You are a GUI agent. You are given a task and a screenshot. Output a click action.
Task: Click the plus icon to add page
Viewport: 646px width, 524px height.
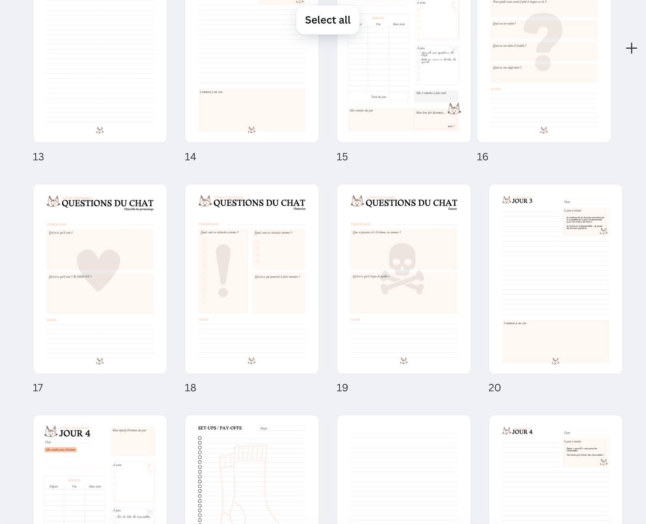click(631, 48)
